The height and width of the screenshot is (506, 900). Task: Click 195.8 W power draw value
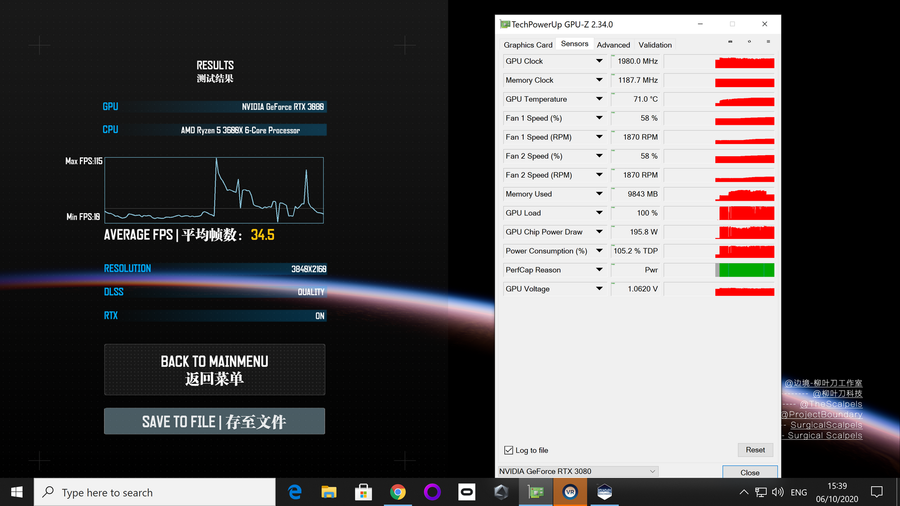(636, 232)
